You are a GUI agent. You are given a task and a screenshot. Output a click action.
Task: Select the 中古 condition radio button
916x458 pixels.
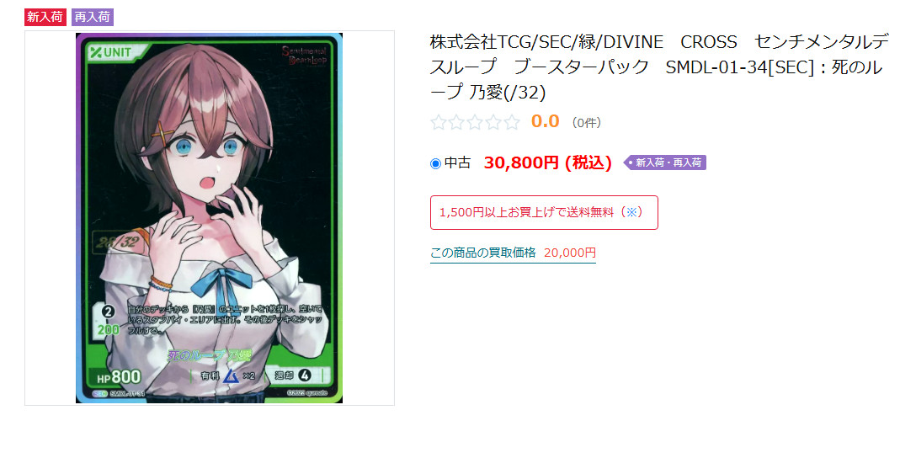pos(435,163)
